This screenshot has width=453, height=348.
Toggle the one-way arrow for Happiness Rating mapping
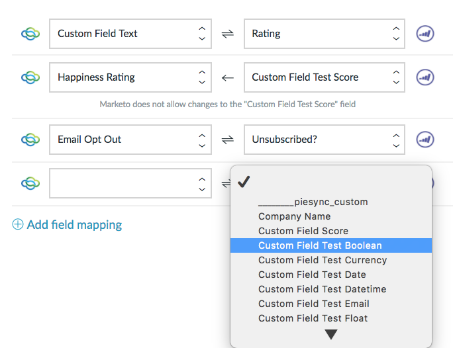[228, 77]
